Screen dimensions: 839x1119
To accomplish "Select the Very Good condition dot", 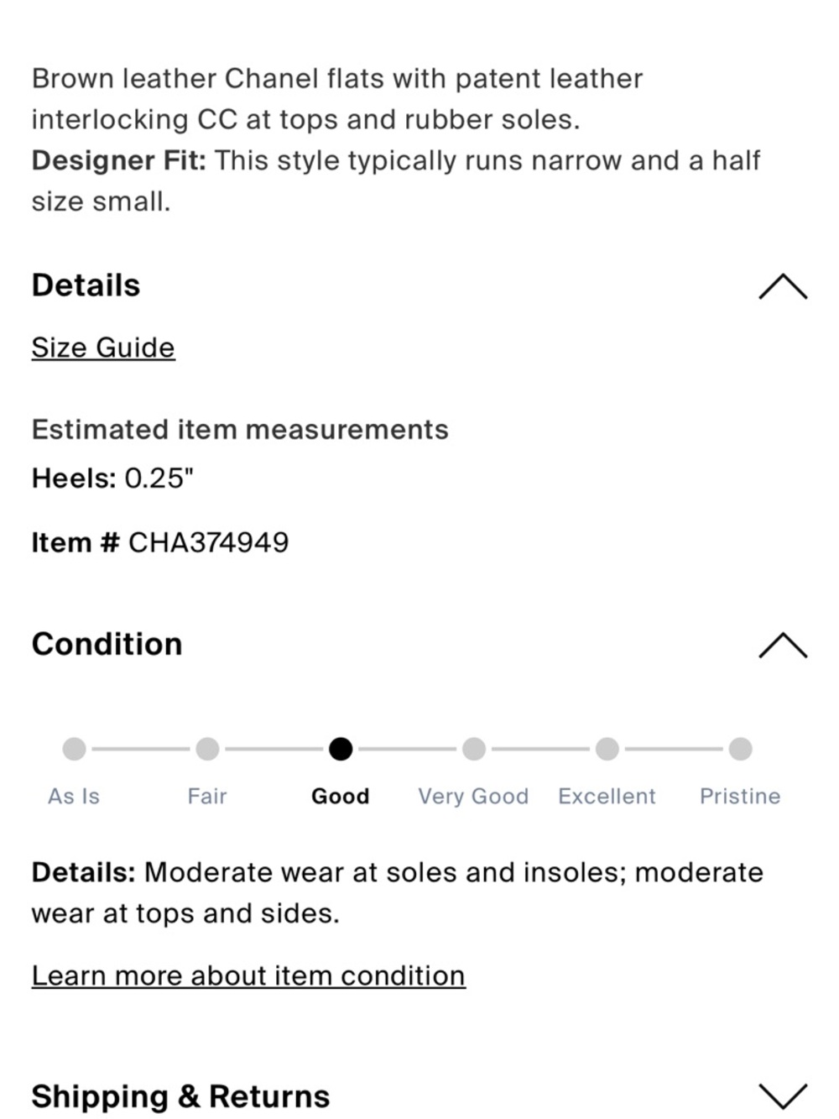I will (x=474, y=749).
